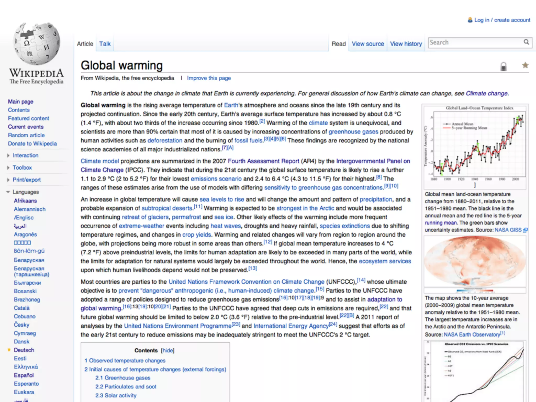Open the Random article link
The width and height of the screenshot is (536, 402).
tap(26, 135)
